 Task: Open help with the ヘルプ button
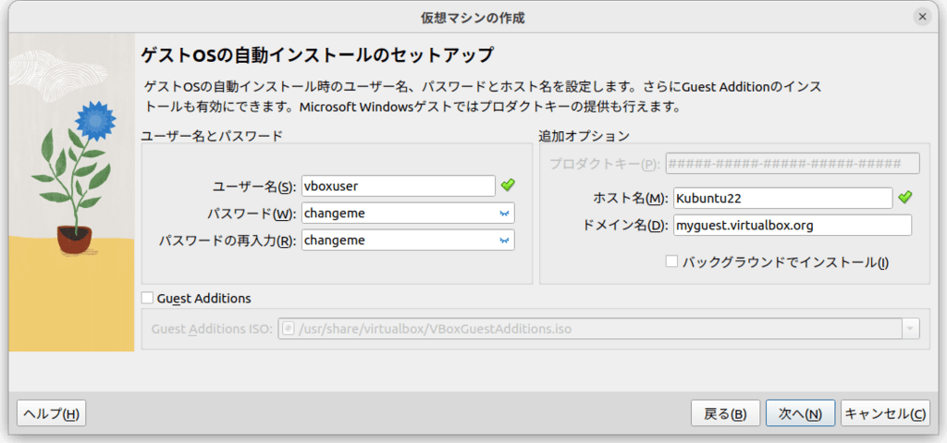[x=52, y=413]
